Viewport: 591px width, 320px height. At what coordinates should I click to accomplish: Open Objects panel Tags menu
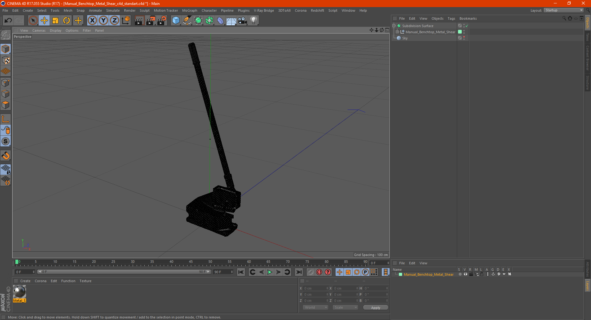coord(451,18)
